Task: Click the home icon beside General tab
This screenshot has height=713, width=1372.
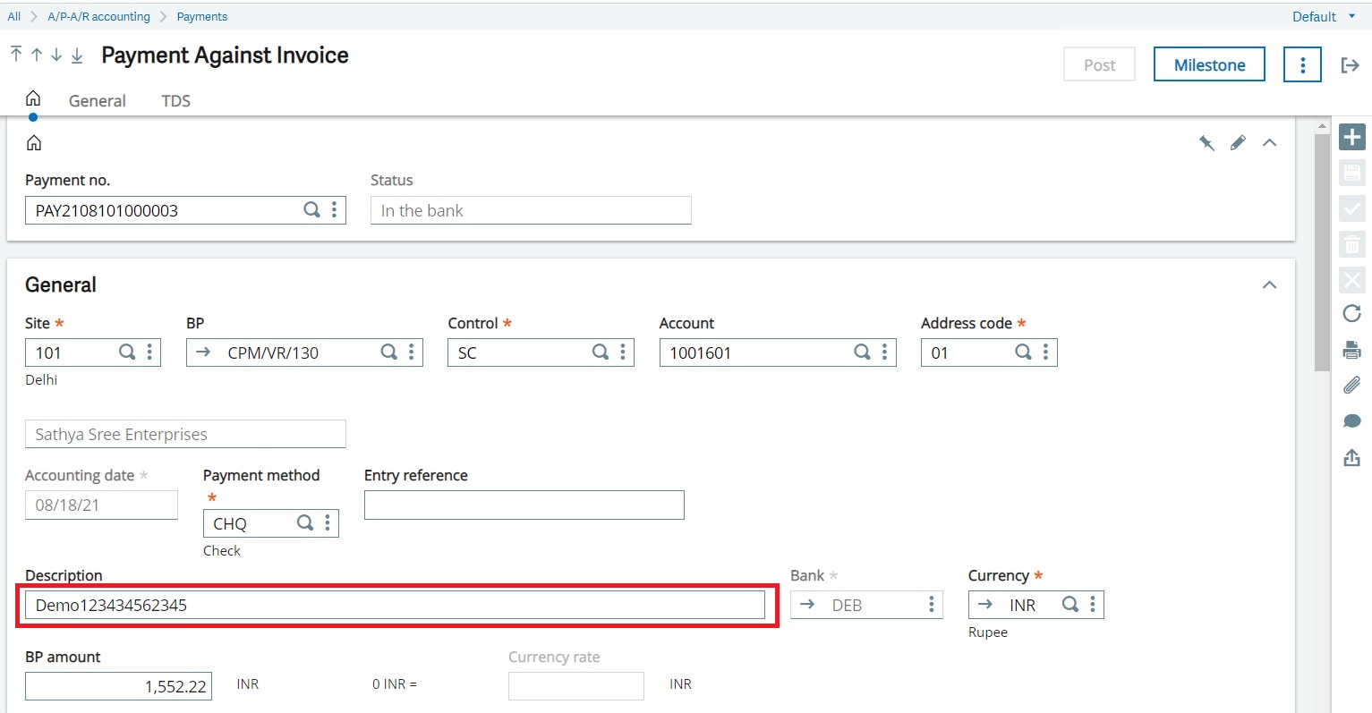Action: 33,98
